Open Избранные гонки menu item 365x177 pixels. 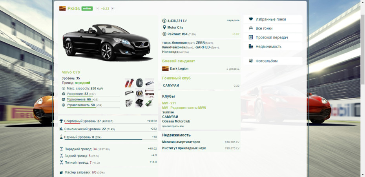click(273, 19)
